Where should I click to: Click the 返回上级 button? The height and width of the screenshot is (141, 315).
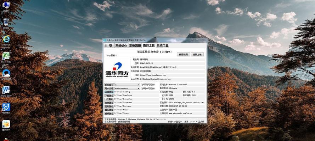(x=197, y=54)
